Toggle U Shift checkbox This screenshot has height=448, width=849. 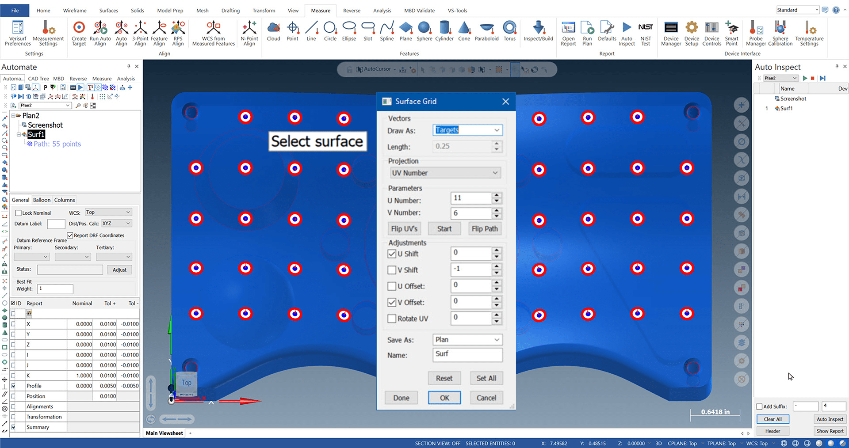coord(391,254)
